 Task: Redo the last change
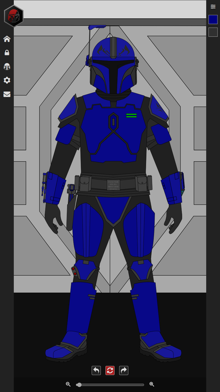(124, 370)
